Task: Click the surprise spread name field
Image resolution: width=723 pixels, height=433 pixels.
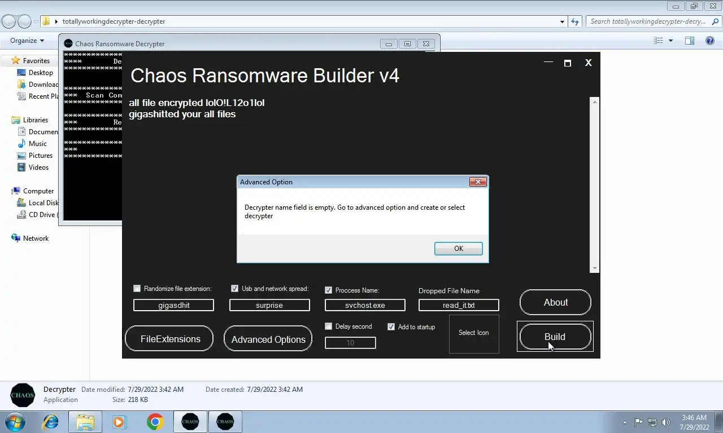Action: (269, 305)
